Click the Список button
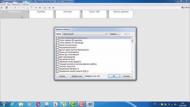 coord(62,76)
